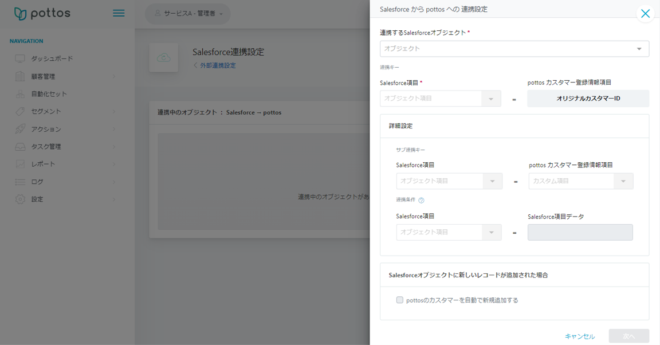660x345 pixels.
Task: Click the log list icon
Action: (20, 182)
